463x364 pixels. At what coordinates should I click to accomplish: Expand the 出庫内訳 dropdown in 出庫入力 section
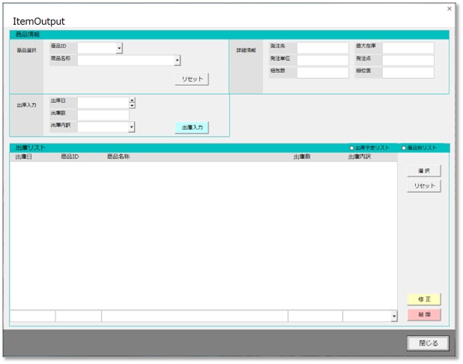point(132,127)
